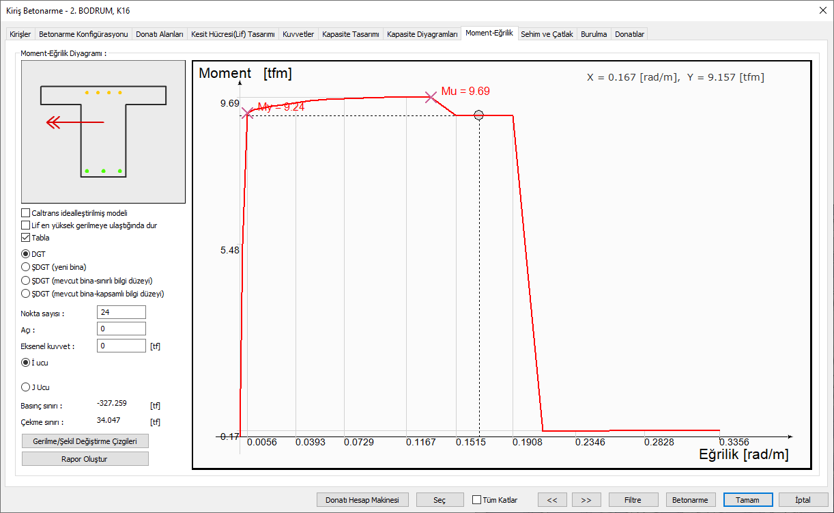Uncheck the Tabla checkbox
834x513 pixels.
pyautogui.click(x=26, y=238)
